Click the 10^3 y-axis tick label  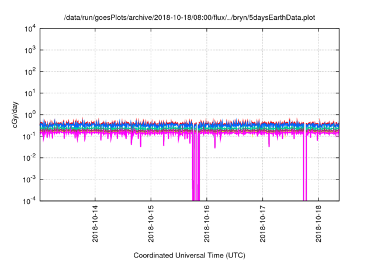point(30,50)
